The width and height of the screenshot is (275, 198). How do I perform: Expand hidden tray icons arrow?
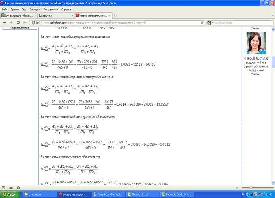(x=247, y=194)
